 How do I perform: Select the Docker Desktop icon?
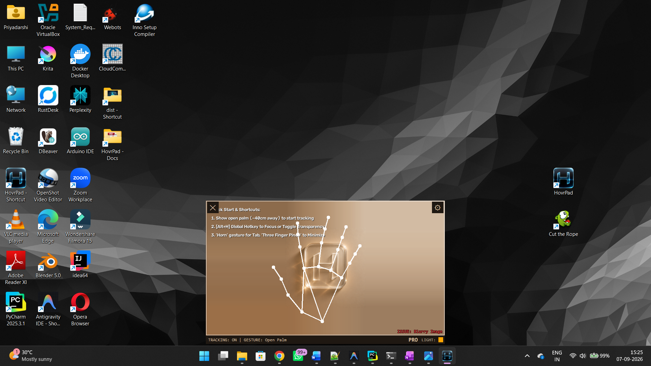point(80,61)
